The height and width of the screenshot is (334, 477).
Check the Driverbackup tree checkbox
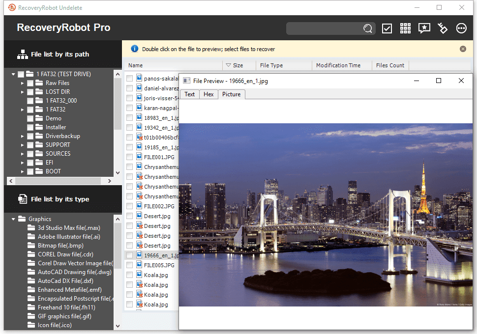coord(30,136)
